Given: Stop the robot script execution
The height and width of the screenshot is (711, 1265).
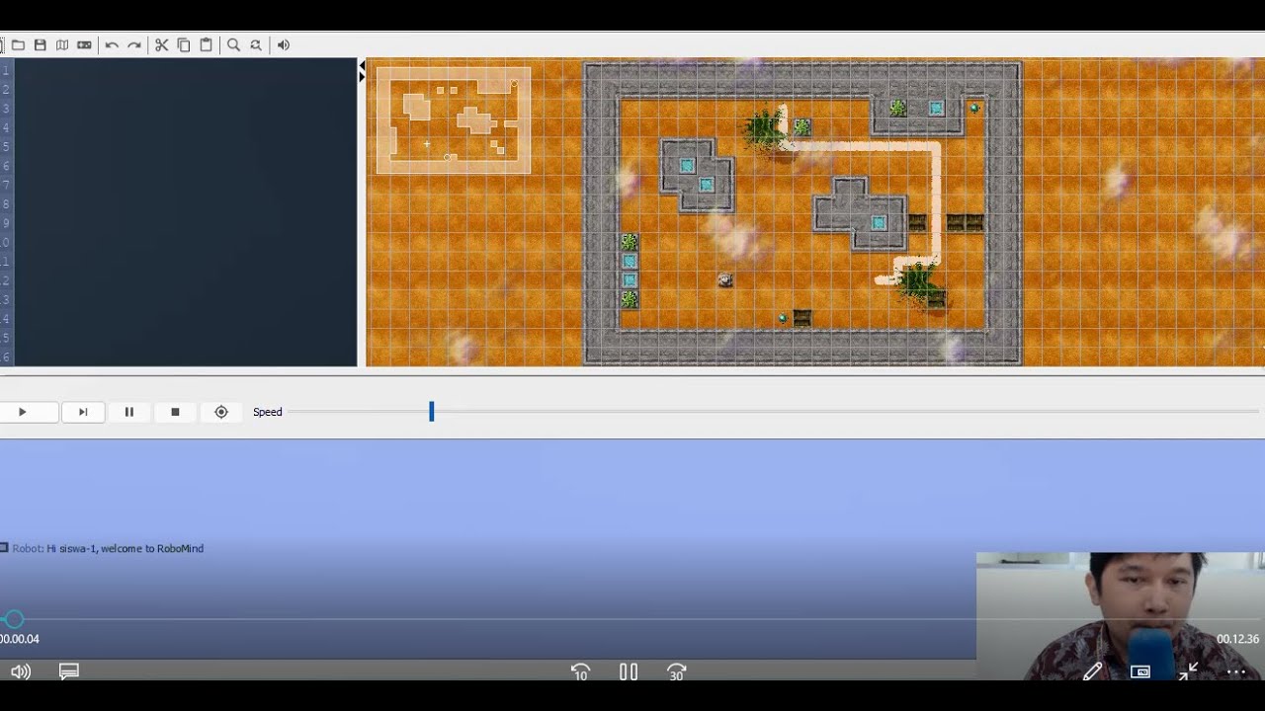Looking at the screenshot, I should click(x=175, y=412).
